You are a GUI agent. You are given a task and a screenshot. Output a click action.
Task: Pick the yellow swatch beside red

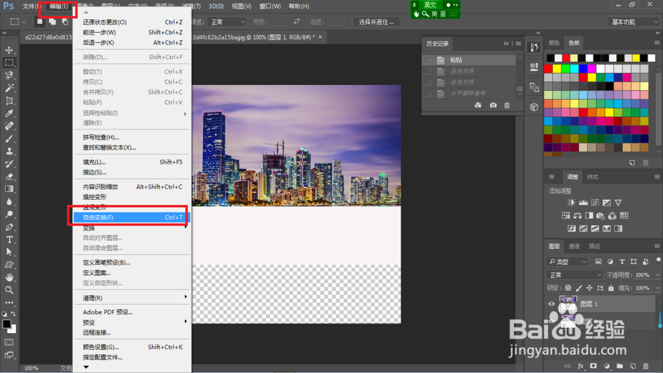(x=558, y=68)
